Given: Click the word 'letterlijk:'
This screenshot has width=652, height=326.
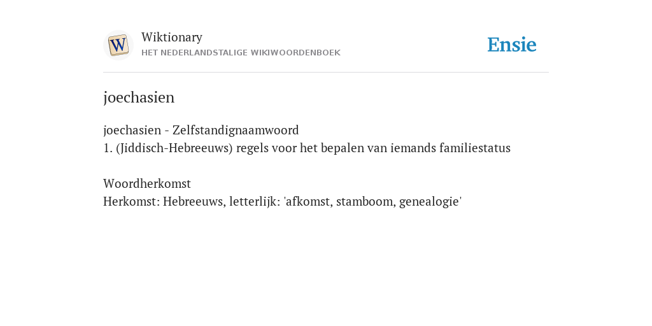Looking at the screenshot, I should tap(255, 201).
